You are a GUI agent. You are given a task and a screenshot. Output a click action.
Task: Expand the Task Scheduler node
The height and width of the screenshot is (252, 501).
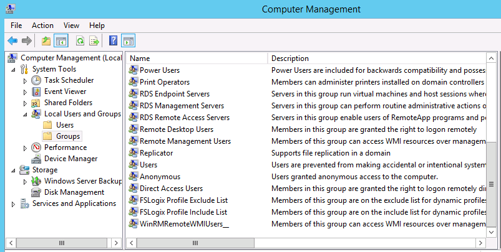click(x=25, y=81)
